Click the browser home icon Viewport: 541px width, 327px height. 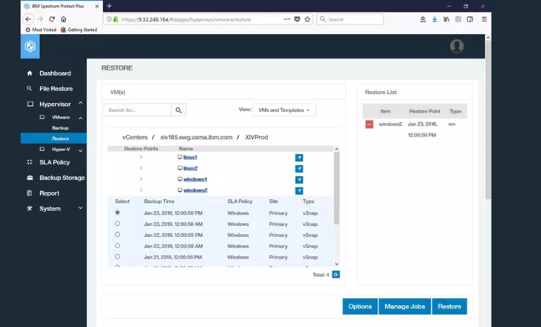[x=64, y=19]
